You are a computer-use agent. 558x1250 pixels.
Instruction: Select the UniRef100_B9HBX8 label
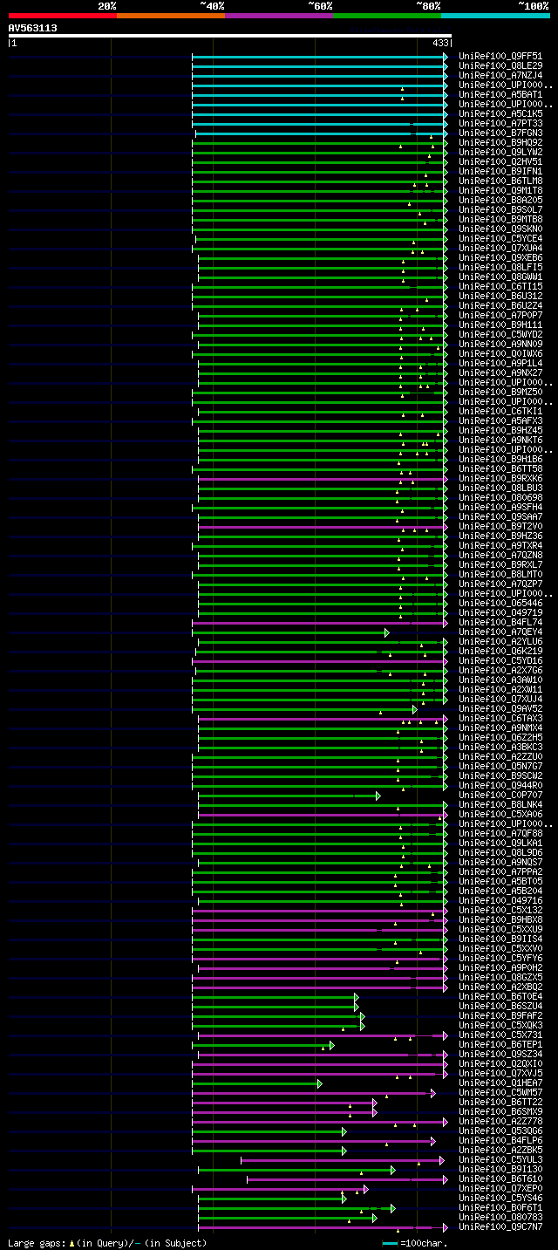pos(500,919)
